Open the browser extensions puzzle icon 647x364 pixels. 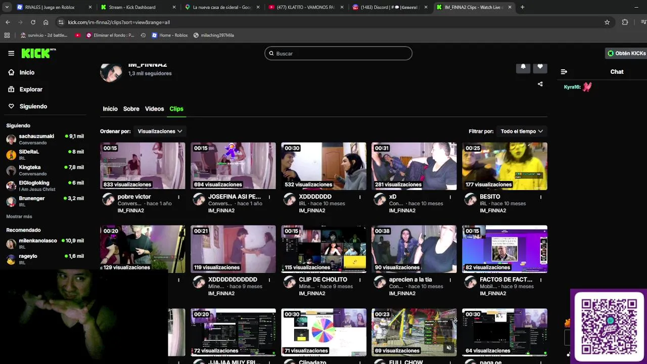click(x=625, y=22)
